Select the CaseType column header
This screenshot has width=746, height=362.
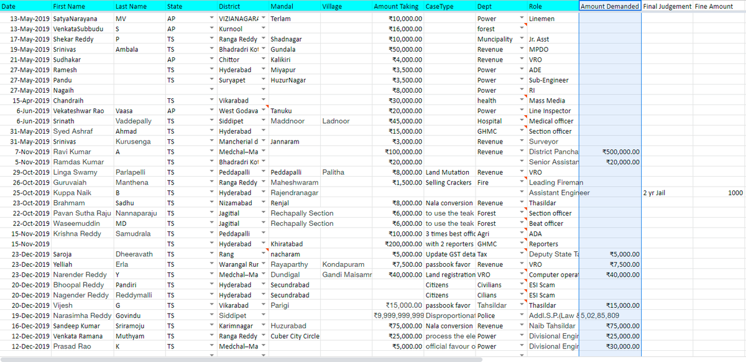449,6
